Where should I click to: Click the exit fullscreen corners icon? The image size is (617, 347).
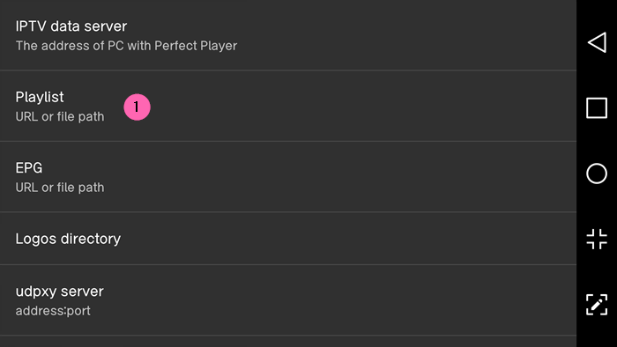click(x=597, y=239)
